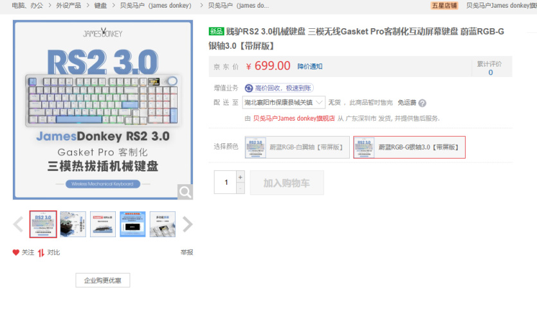Click the 加入购物车 button
537x312 pixels.
click(x=287, y=183)
